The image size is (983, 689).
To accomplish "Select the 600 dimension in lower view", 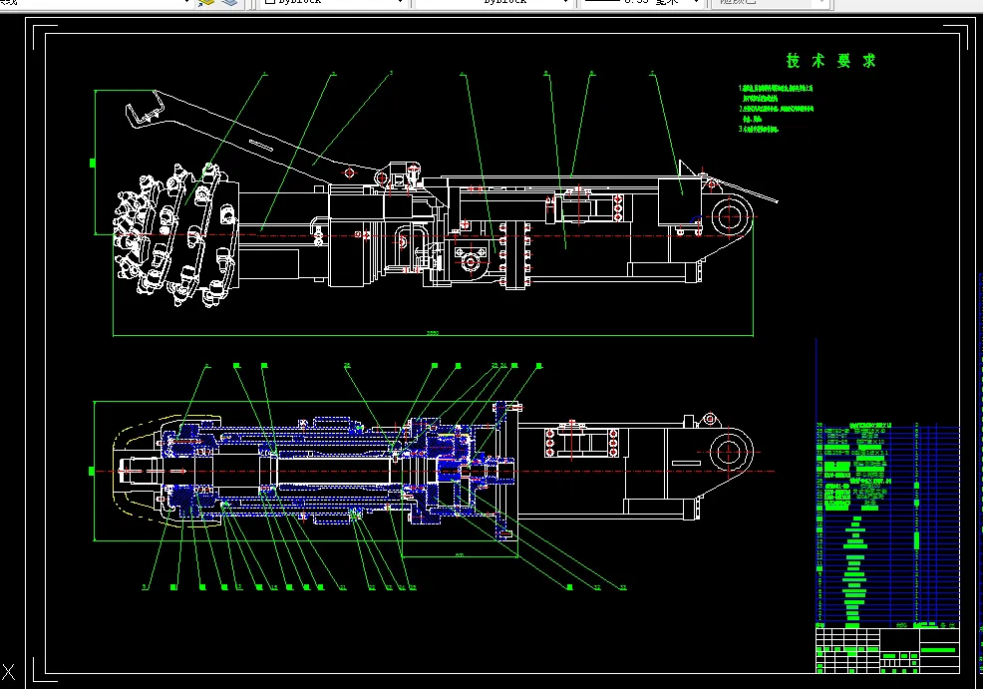I will pyautogui.click(x=460, y=554).
